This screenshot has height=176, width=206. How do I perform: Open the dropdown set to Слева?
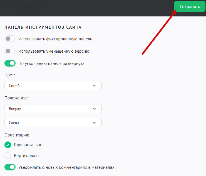point(53,123)
